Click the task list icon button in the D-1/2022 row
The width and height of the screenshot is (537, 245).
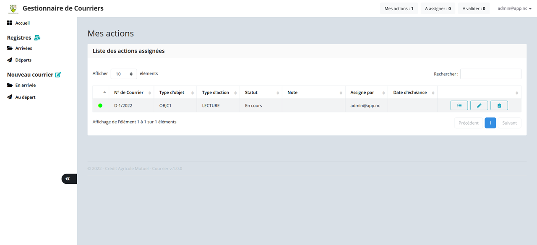tap(459, 106)
